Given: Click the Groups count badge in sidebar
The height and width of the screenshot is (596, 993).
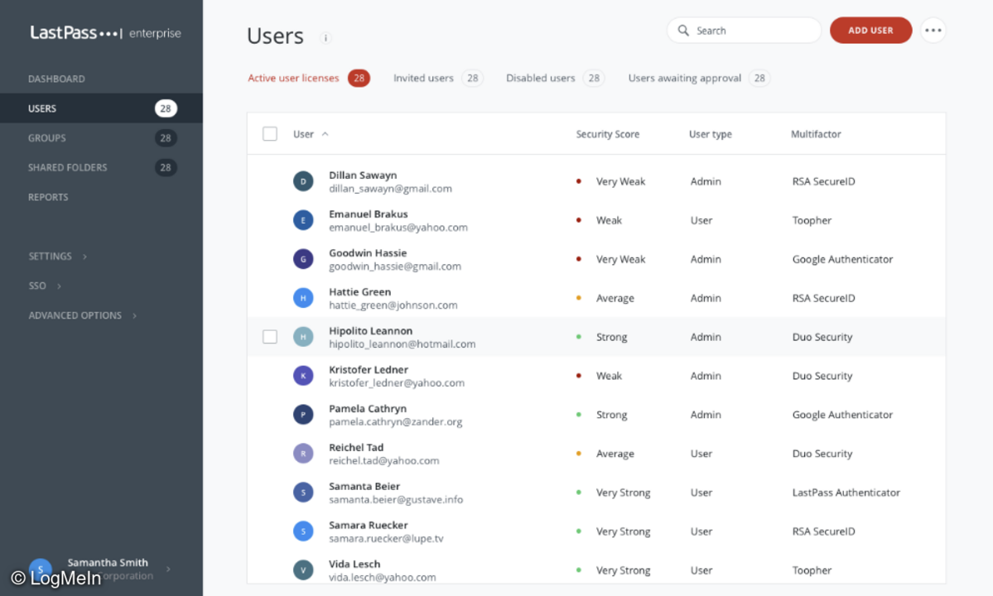Looking at the screenshot, I should [x=166, y=138].
